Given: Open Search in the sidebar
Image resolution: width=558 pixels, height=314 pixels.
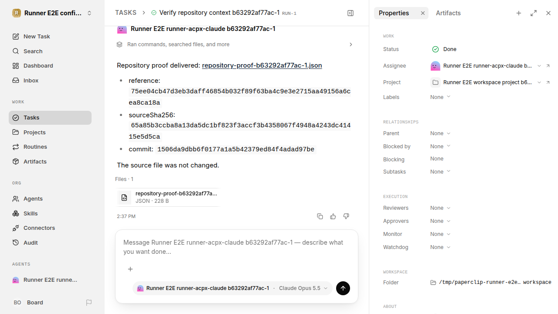Looking at the screenshot, I should click(x=50, y=51).
